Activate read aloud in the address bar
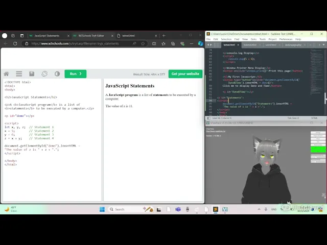The width and height of the screenshot is (327, 245). coord(134,43)
